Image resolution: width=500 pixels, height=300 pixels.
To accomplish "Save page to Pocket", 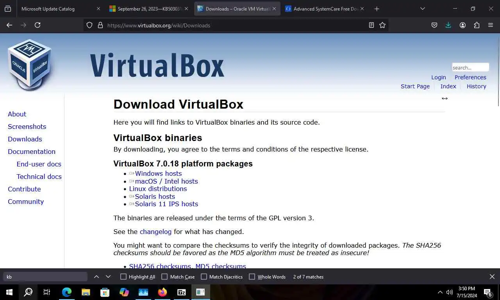I will [434, 25].
